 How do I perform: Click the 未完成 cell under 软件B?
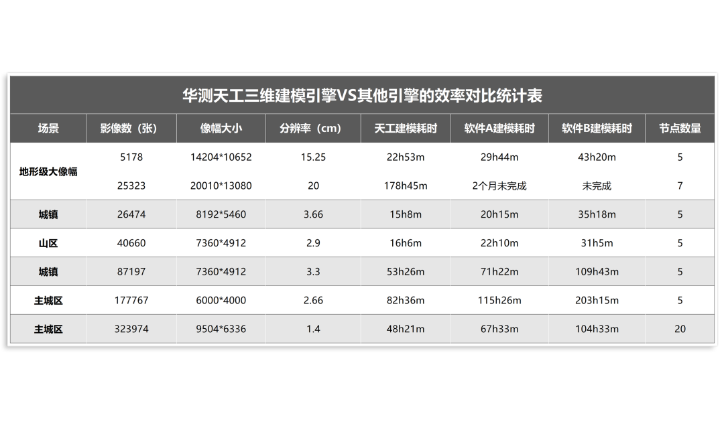597,186
